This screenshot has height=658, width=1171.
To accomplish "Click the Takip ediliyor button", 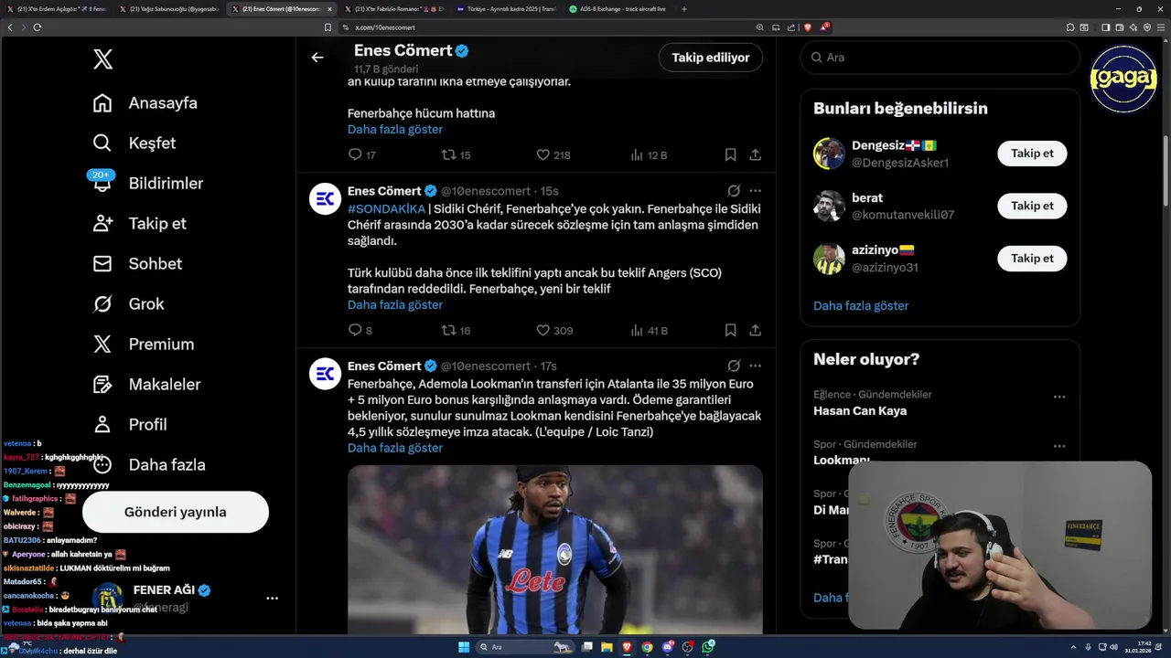I will (711, 58).
